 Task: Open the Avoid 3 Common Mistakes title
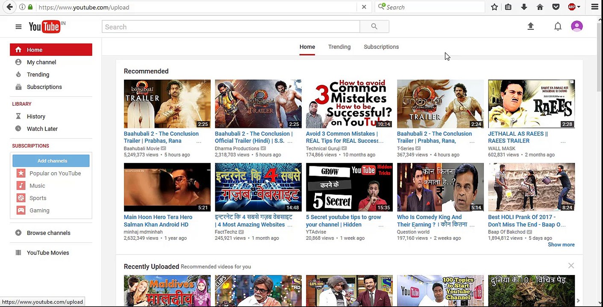pyautogui.click(x=344, y=137)
